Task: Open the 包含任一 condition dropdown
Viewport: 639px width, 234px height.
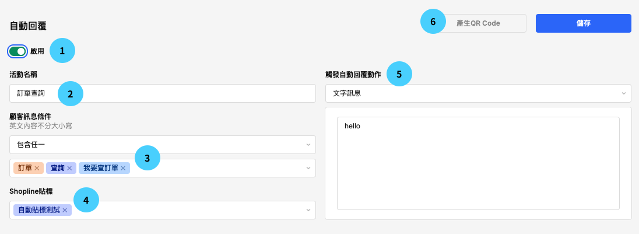Action: point(162,145)
